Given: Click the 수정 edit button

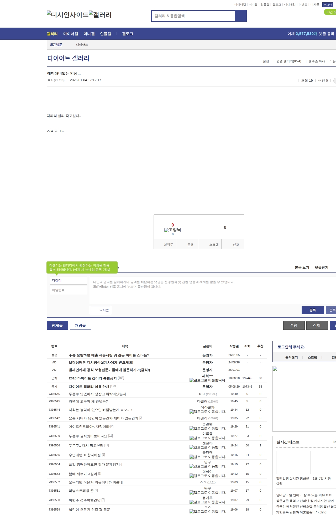Looking at the screenshot, I should pos(294,326).
